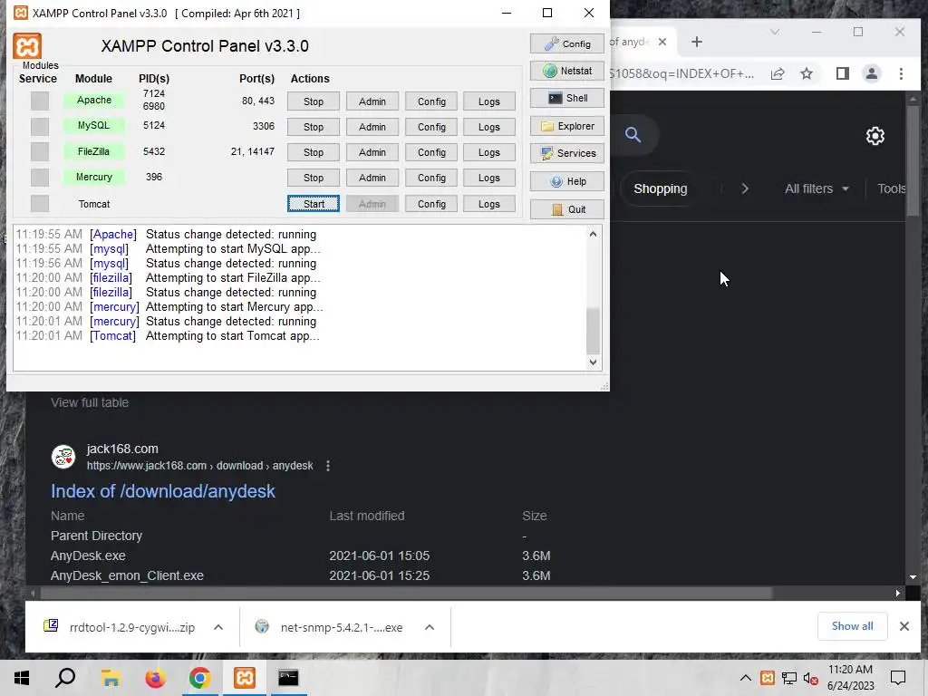Screen dimensions: 928x696
Task: Open the Chrome profile avatar
Action: (x=871, y=73)
